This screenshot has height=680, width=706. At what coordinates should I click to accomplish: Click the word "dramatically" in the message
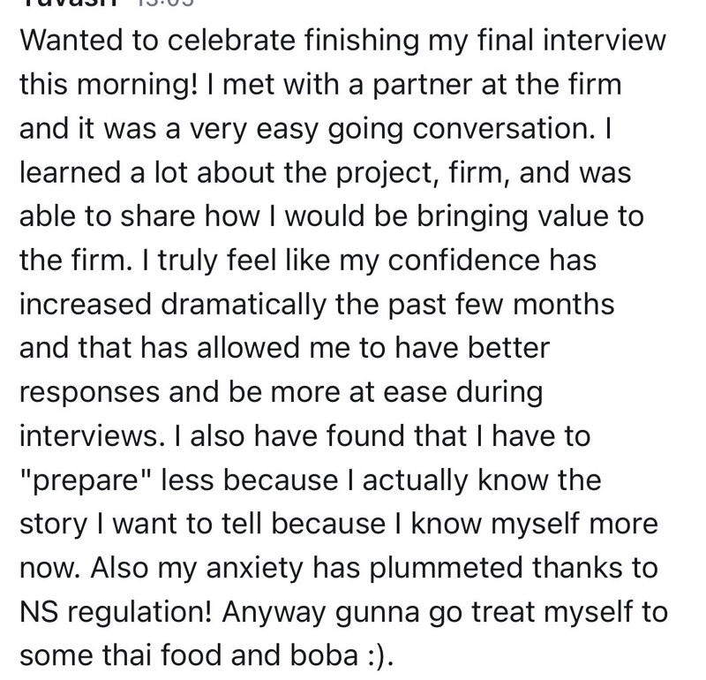point(244,304)
